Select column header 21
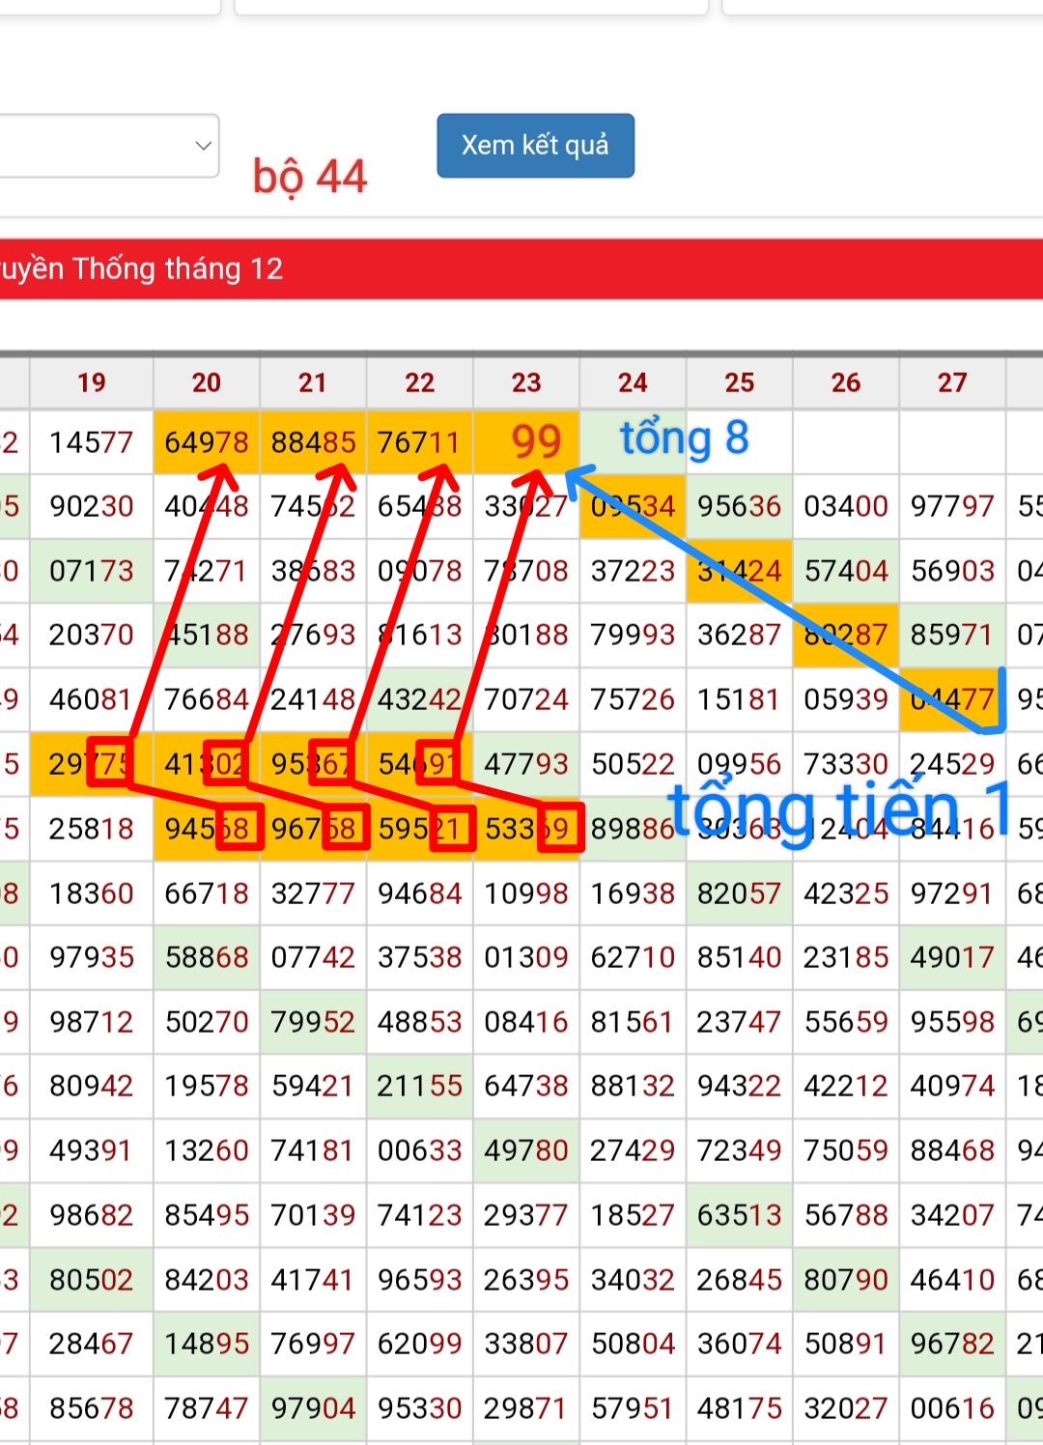 (x=313, y=383)
